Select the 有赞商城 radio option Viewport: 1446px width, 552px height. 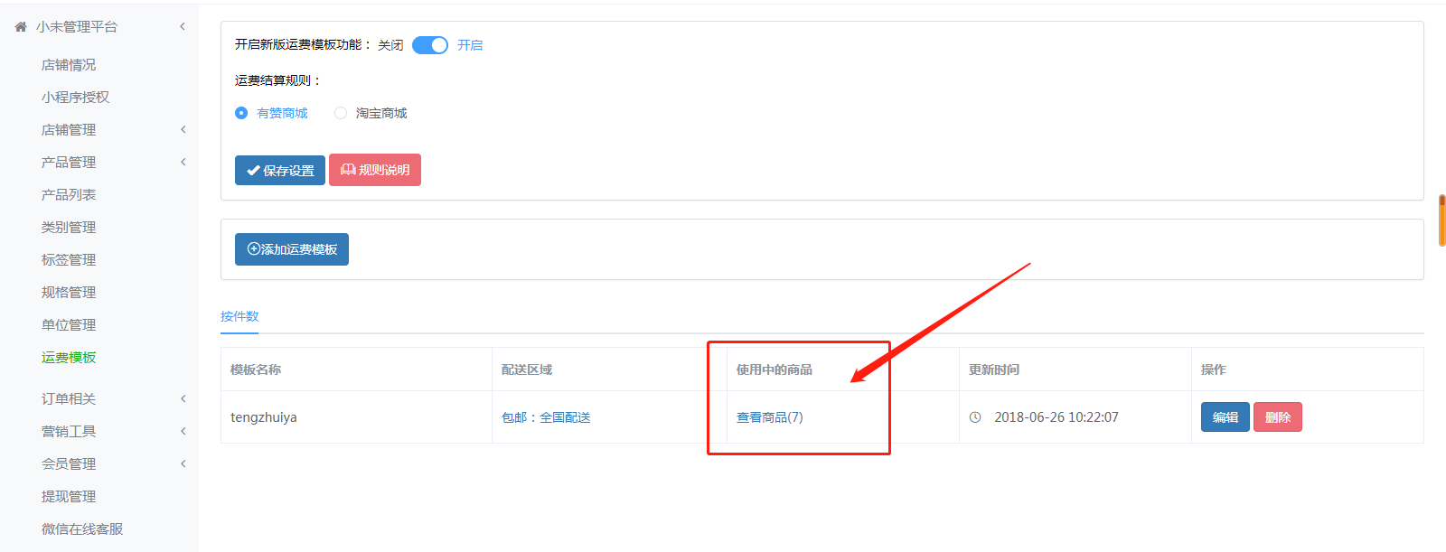(x=241, y=113)
